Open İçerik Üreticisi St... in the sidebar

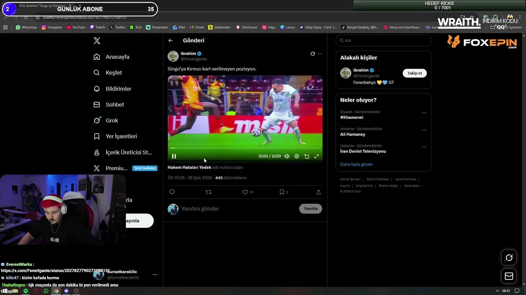[x=122, y=152]
